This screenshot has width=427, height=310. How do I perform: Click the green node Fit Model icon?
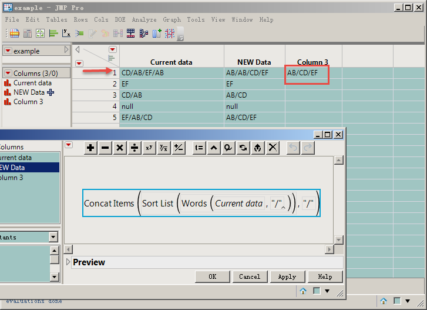point(79,34)
